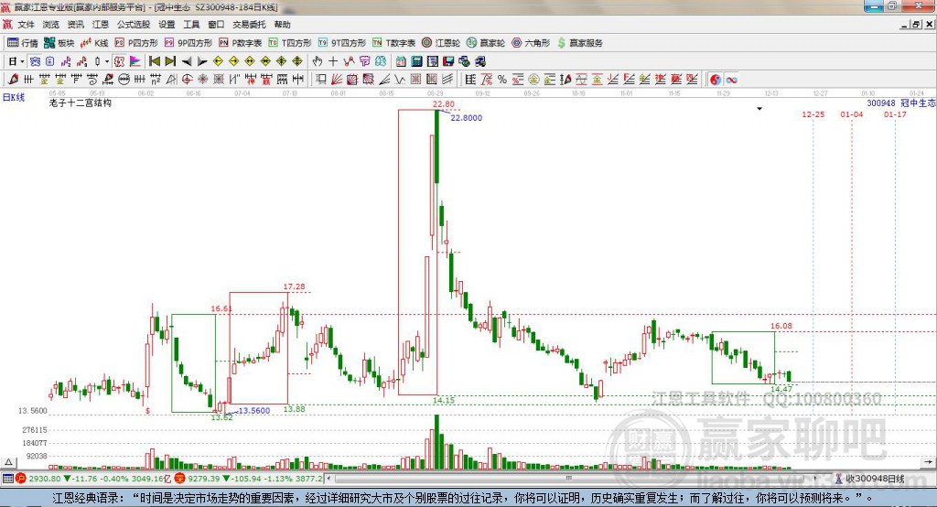Viewport: 937px width, 507px height.
Task: Click the 日K线 chart label
Action: tap(14, 97)
